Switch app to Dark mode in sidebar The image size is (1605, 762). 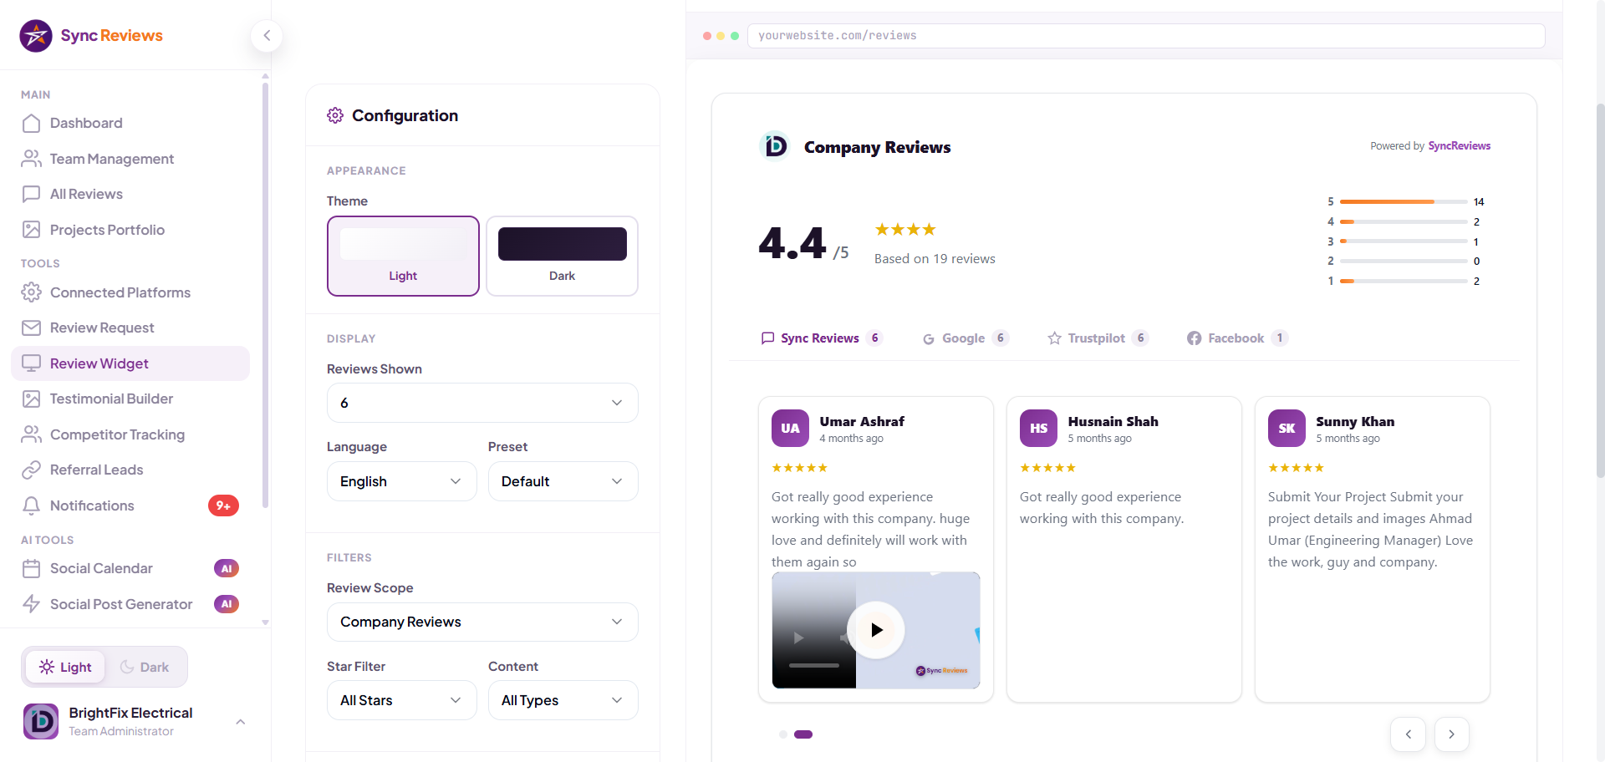point(145,667)
